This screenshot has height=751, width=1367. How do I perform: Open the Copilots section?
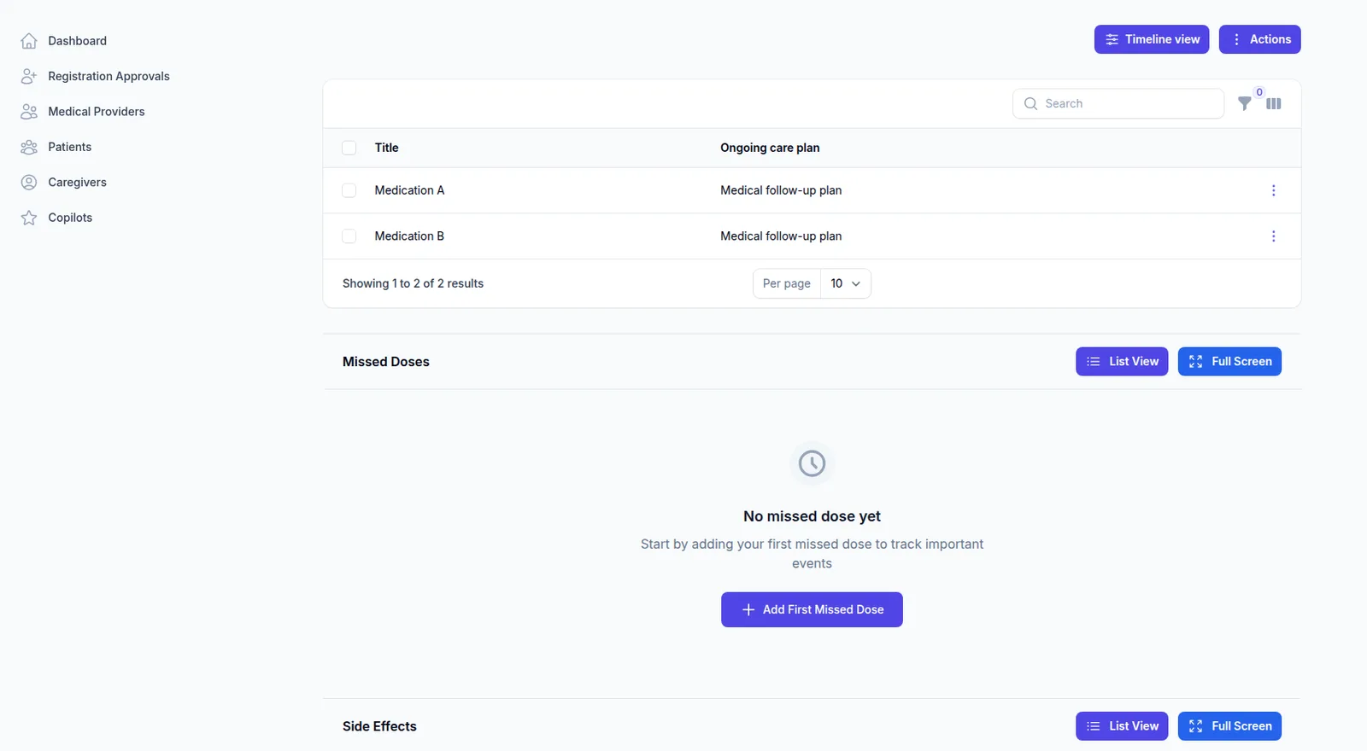click(70, 218)
